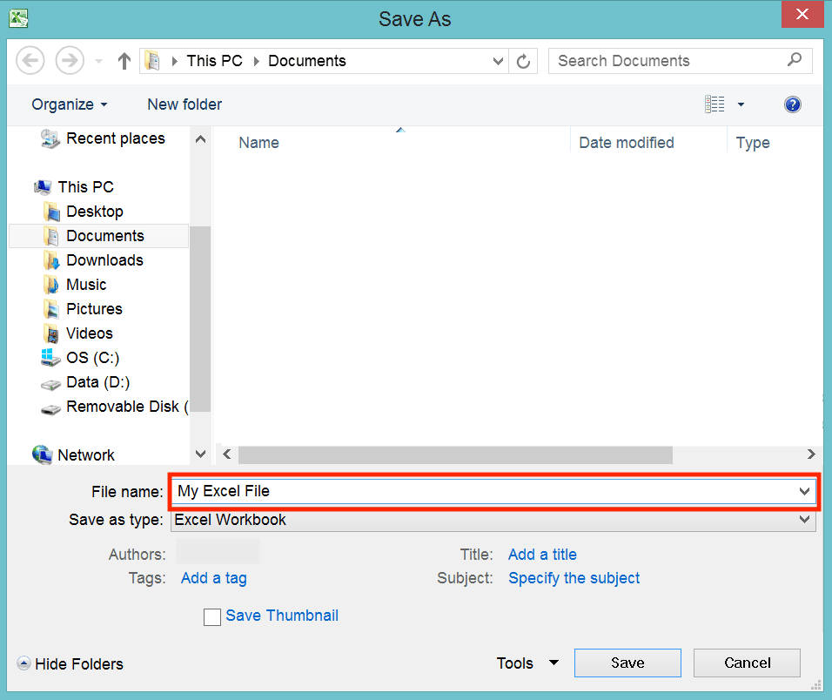Open the view options dropdown arrow
This screenshot has height=700, width=832.
pos(741,104)
